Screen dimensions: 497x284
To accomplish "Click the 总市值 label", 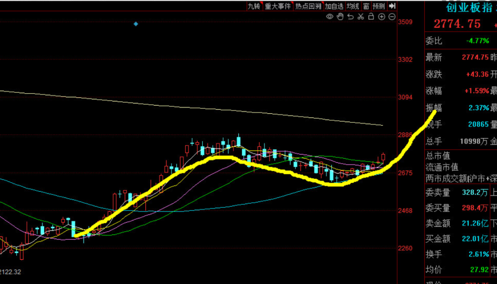I will pos(438,156).
